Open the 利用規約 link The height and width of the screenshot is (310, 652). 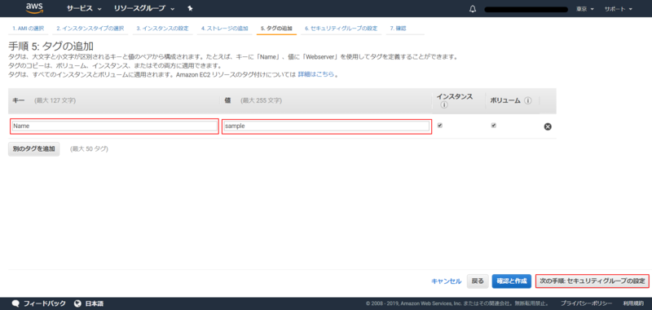point(633,303)
